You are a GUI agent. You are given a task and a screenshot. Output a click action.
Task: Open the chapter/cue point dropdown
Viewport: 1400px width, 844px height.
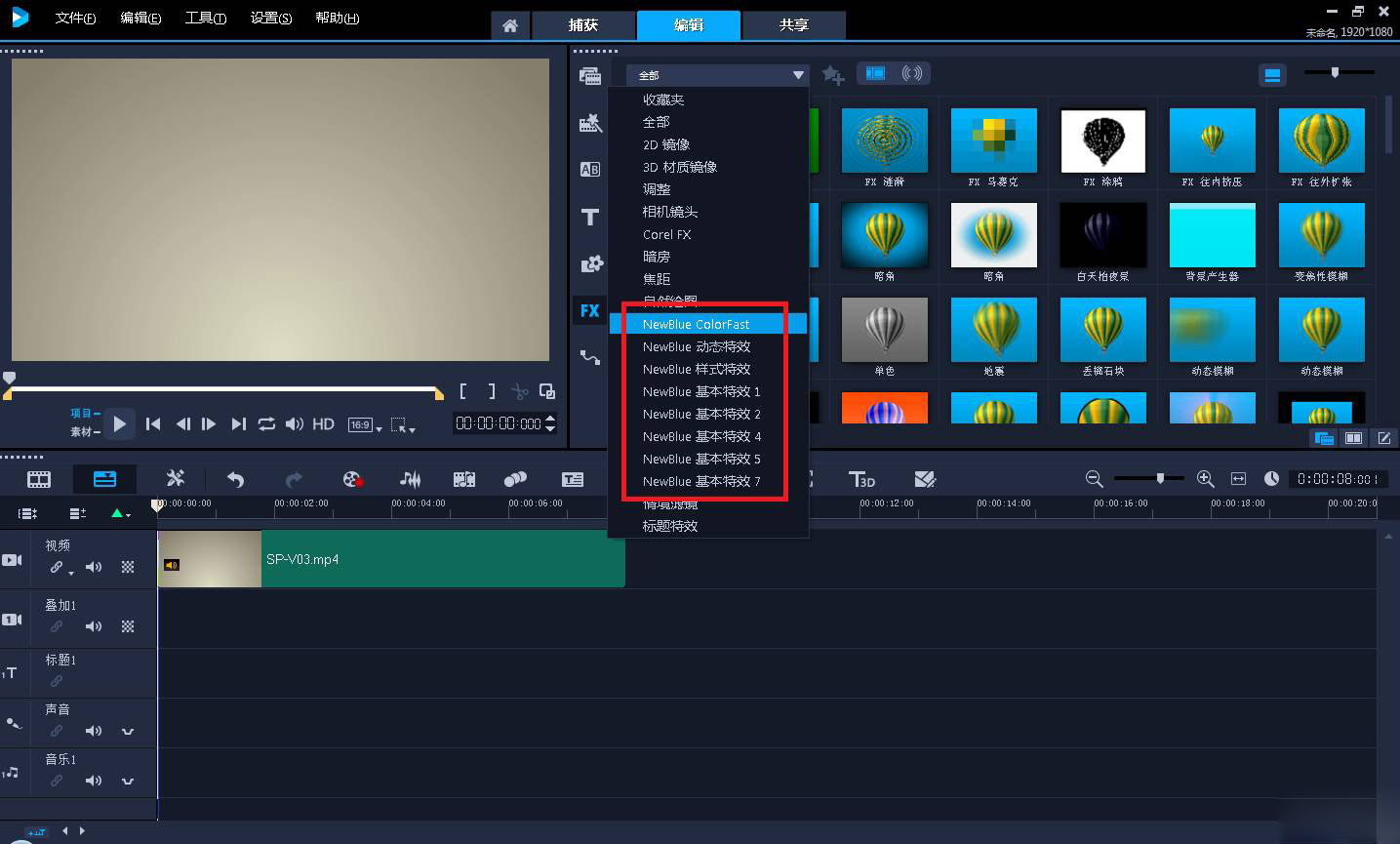click(x=120, y=513)
